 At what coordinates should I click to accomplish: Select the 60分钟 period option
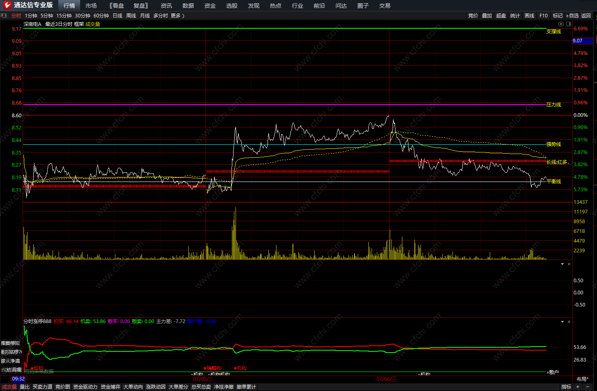101,16
